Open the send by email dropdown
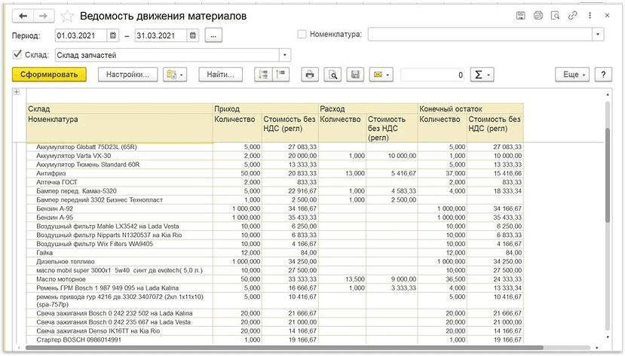The image size is (625, 356). 381,75
